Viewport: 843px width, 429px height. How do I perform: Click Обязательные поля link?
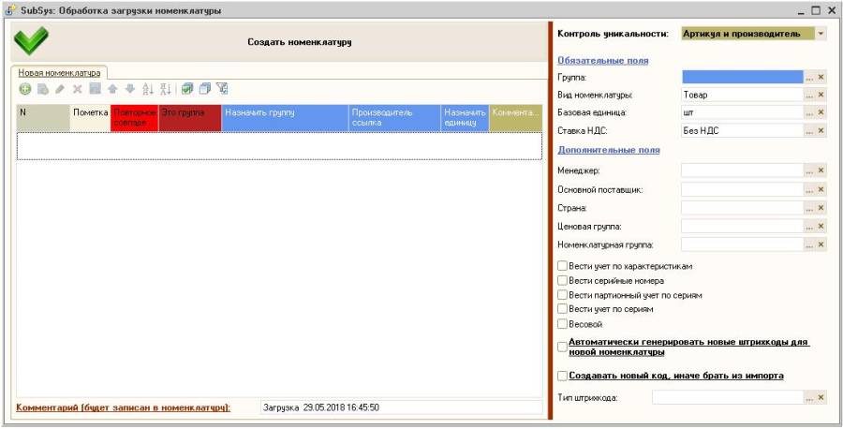(x=603, y=60)
